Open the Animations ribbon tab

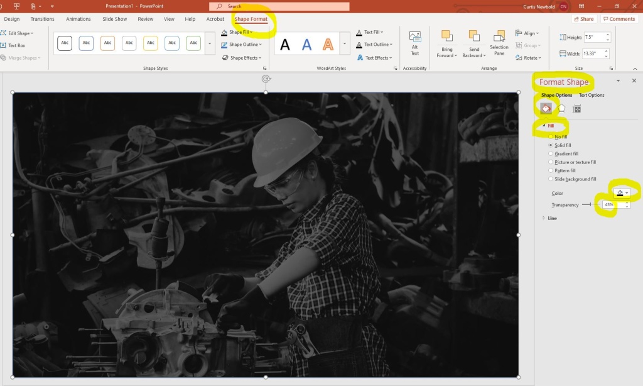(x=78, y=19)
